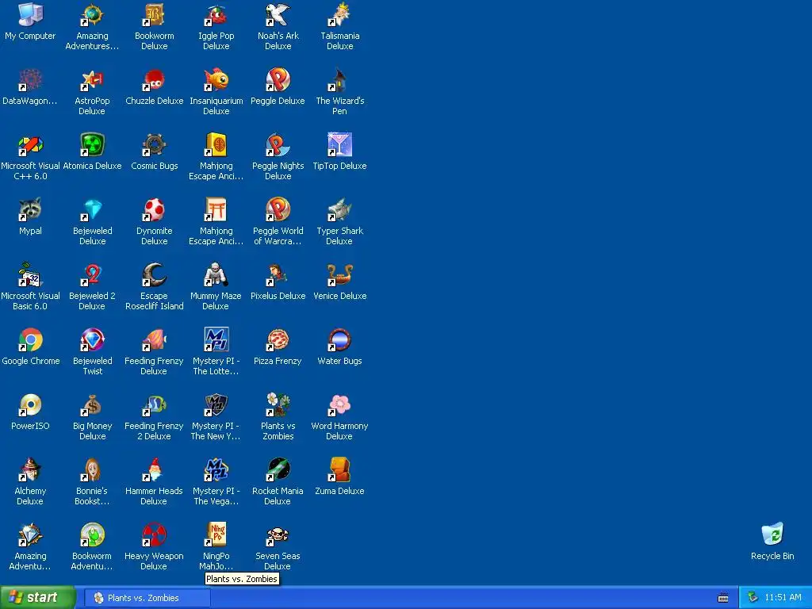
Task: Select TipTop Deluxe cocktail icon
Action: tap(339, 145)
